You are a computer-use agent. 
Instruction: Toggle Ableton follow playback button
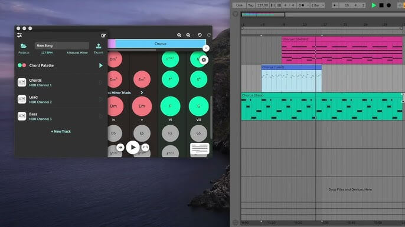[x=335, y=5]
